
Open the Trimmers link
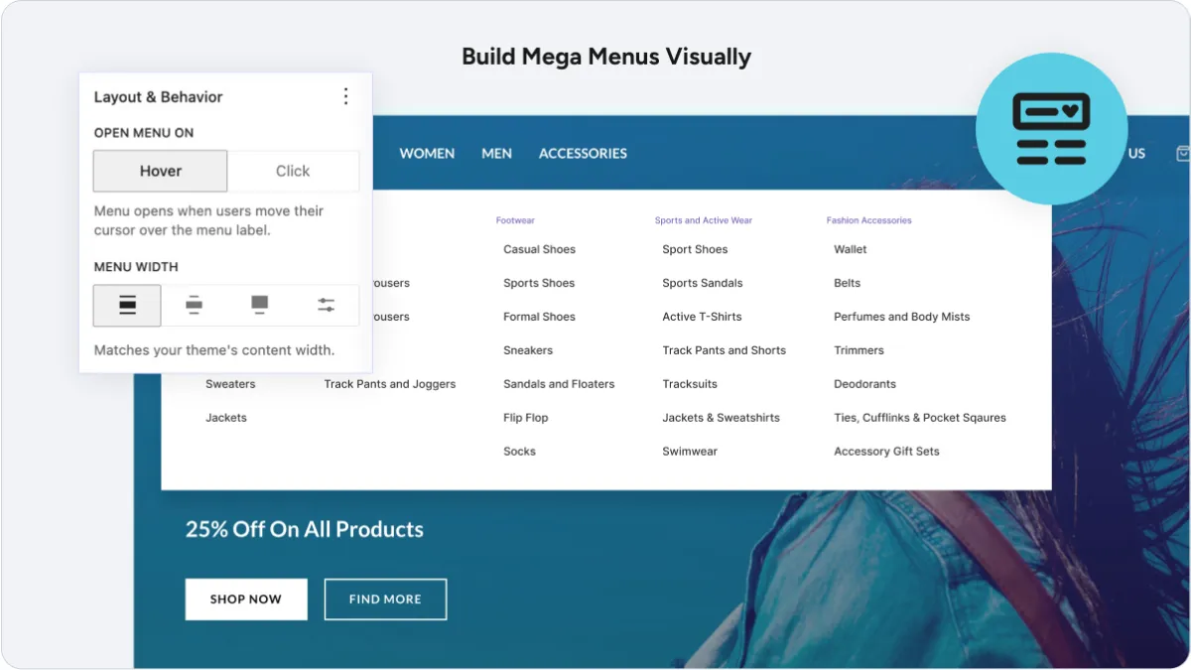coord(859,350)
